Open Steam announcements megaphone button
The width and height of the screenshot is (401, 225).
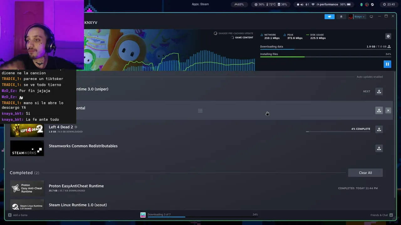[329, 17]
